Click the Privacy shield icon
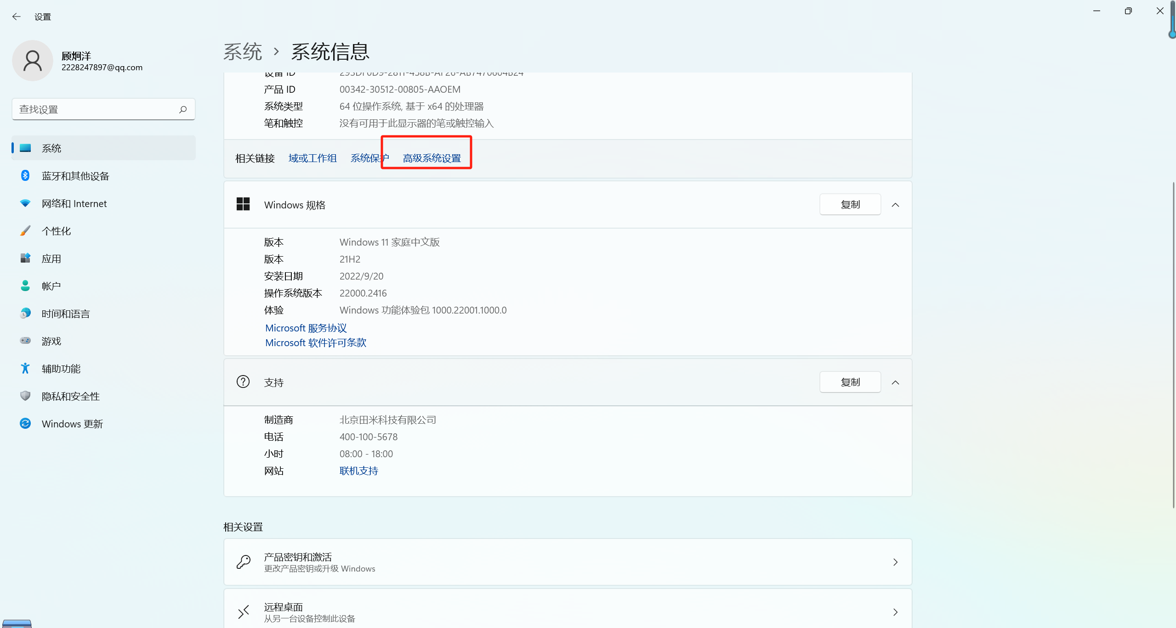Viewport: 1176px width, 628px height. coord(25,396)
